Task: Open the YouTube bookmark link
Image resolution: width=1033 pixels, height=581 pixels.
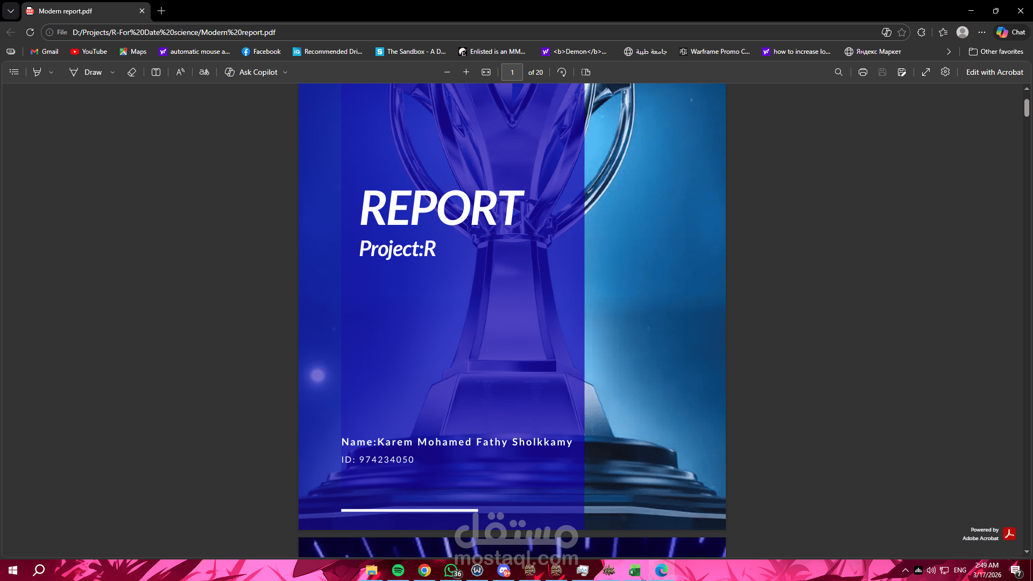Action: coord(89,51)
